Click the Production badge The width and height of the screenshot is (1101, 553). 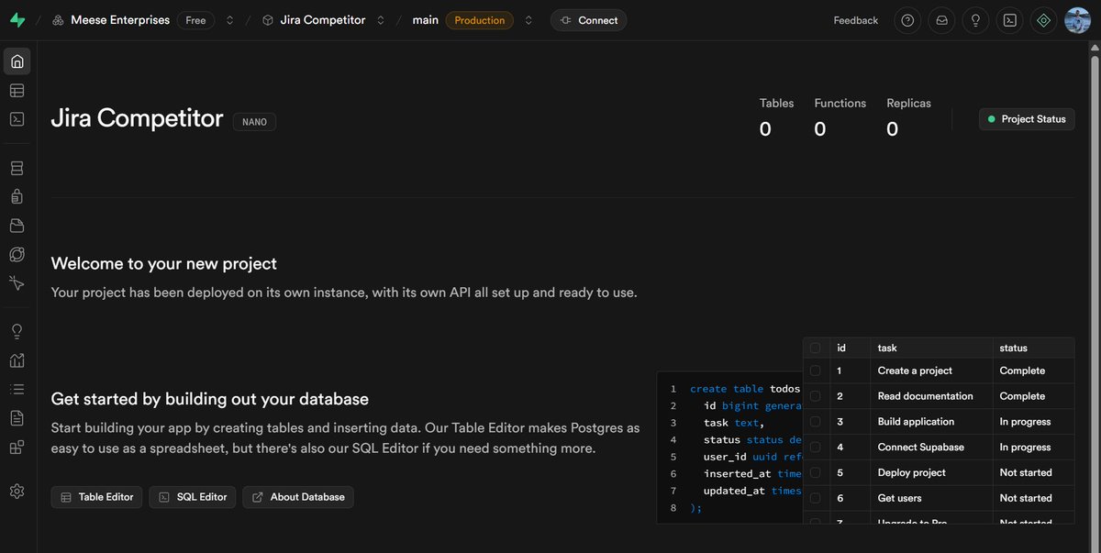tap(480, 20)
